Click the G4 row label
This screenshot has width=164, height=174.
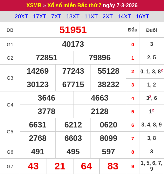(10, 105)
